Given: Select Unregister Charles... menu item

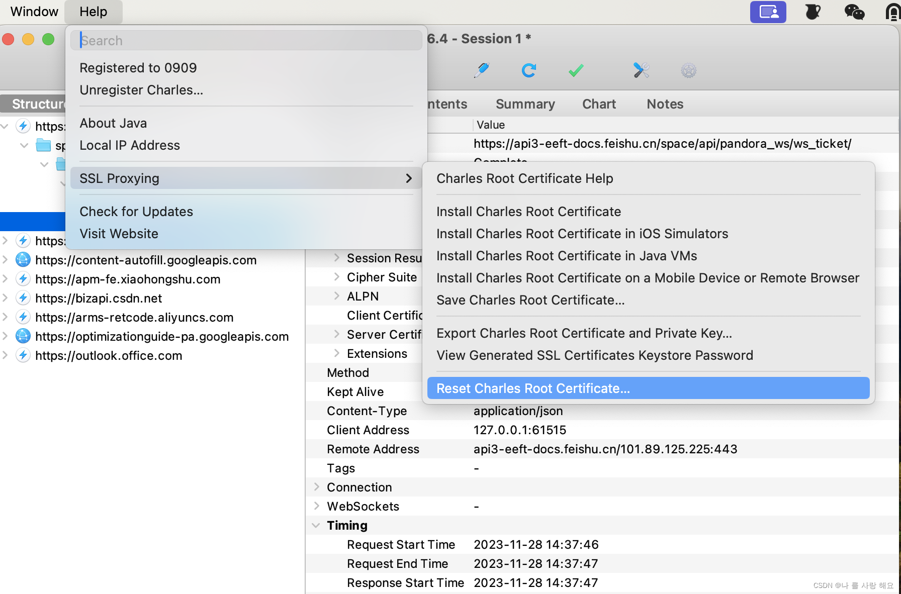Looking at the screenshot, I should pos(246,90).
